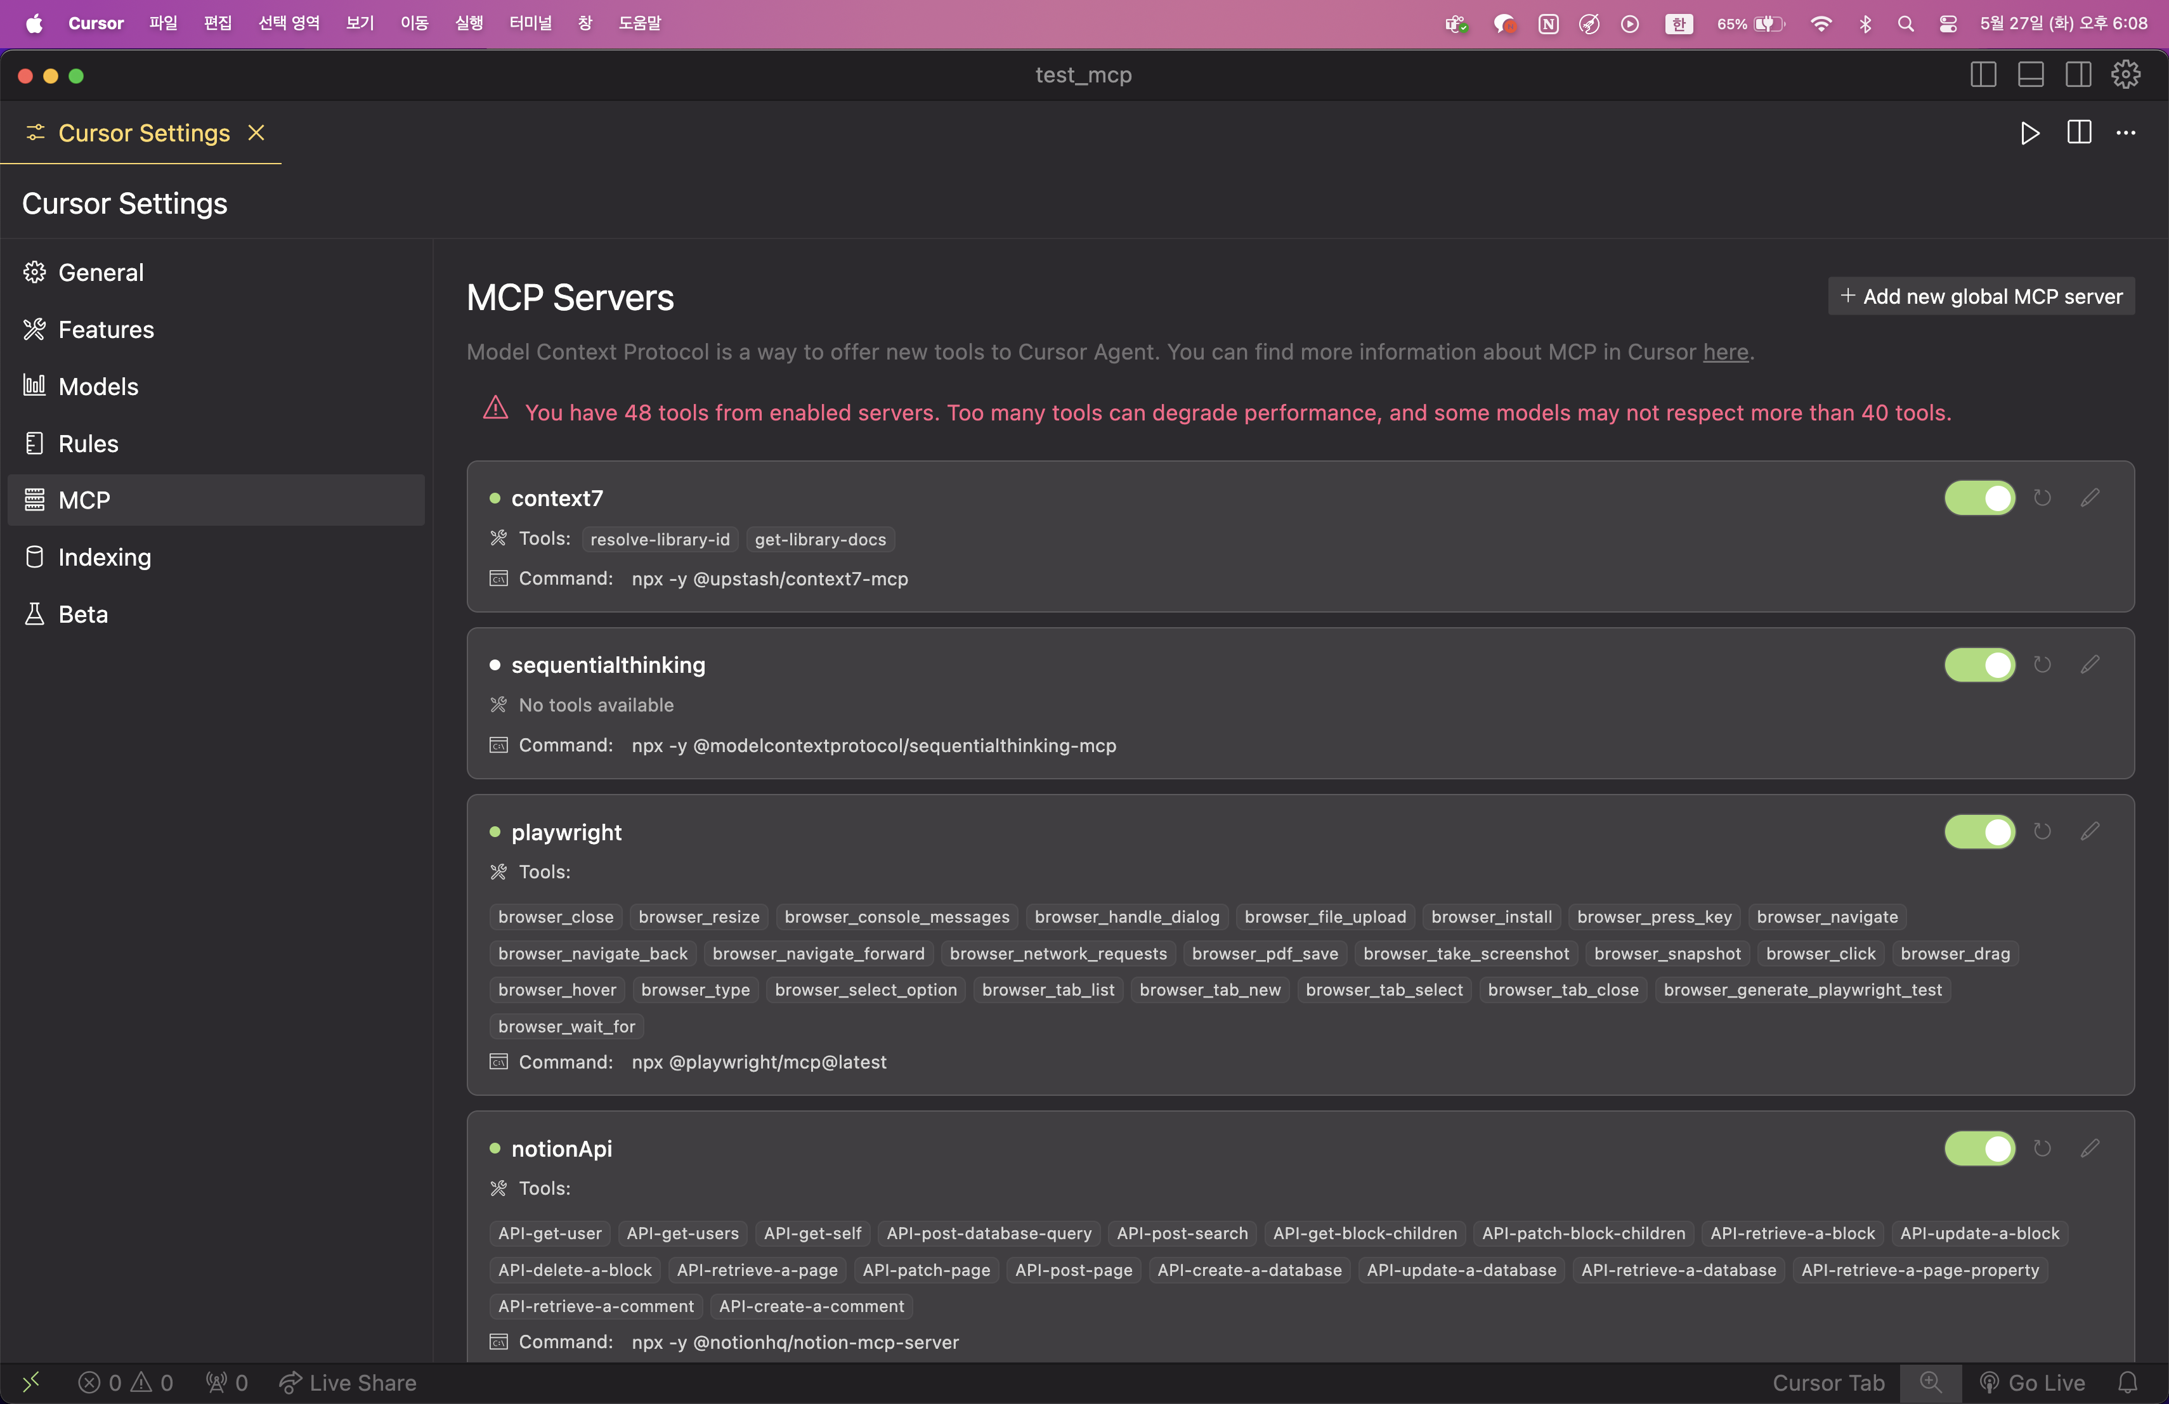This screenshot has width=2169, height=1404.
Task: Open the Features settings section
Action: [106, 329]
